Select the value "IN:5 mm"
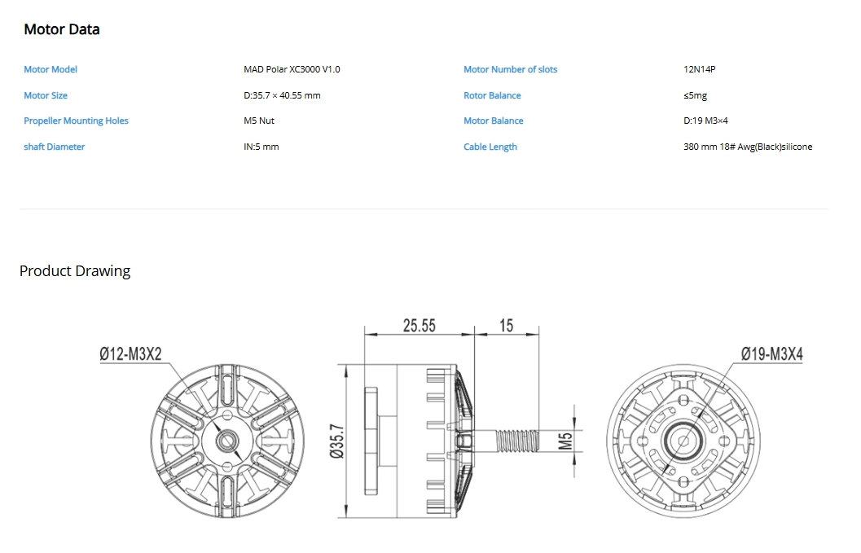The width and height of the screenshot is (861, 553). click(261, 147)
